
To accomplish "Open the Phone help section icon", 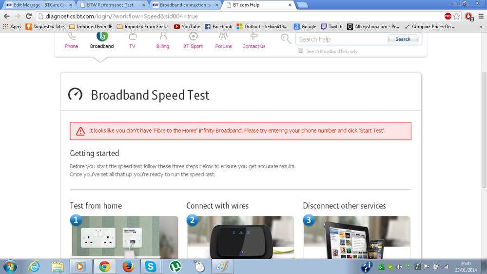I will (72, 37).
